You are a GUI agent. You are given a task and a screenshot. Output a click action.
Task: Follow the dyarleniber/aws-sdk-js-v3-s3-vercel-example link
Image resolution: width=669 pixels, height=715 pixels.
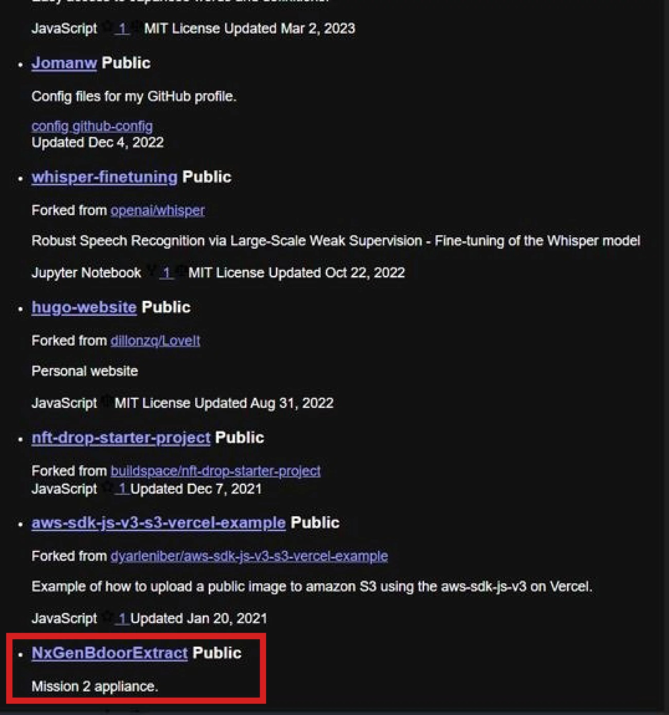point(249,556)
